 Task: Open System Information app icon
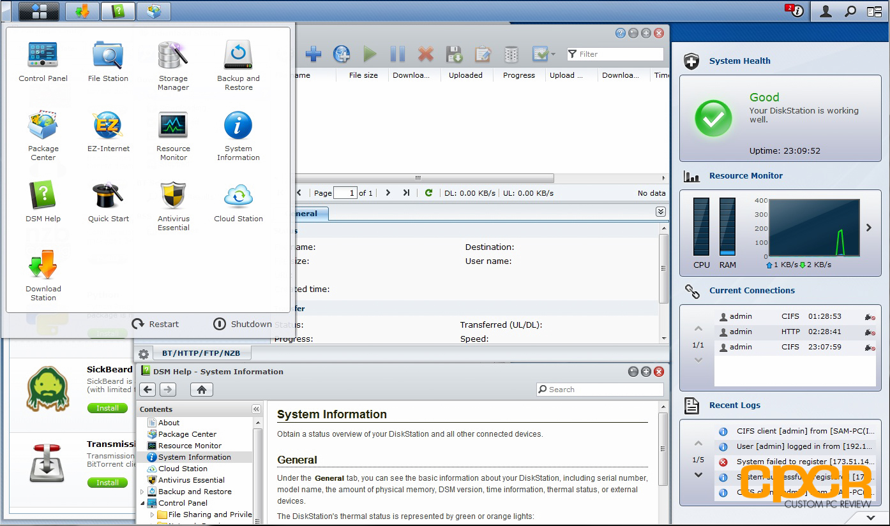(x=238, y=136)
